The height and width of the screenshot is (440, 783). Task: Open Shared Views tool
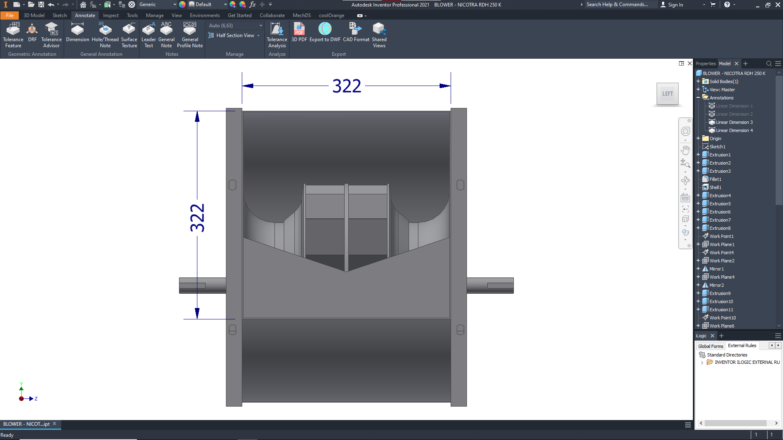point(379,35)
